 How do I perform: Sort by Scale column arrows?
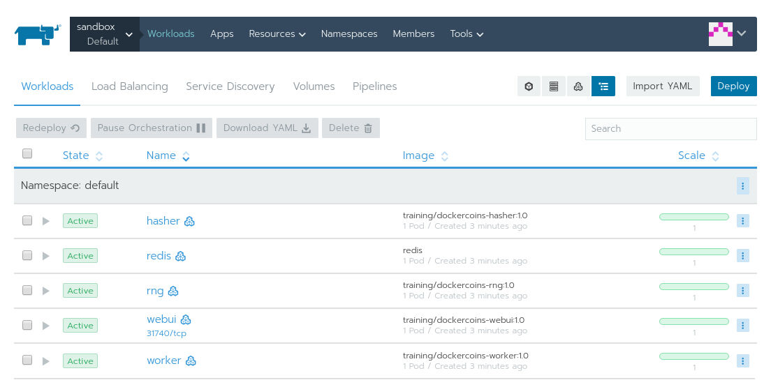[x=715, y=156]
